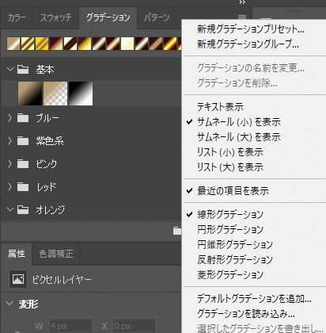Pick the first recent gradient swatch
Viewport: 326px width, 333px height.
tap(13, 44)
